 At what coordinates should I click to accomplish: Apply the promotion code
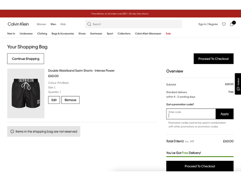[224, 114]
